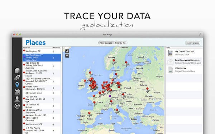
Task: Zoom in on the map
Action: (67, 51)
